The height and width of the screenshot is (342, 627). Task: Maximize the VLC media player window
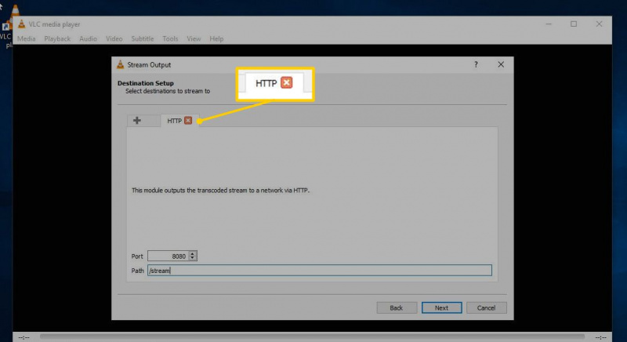coord(574,24)
